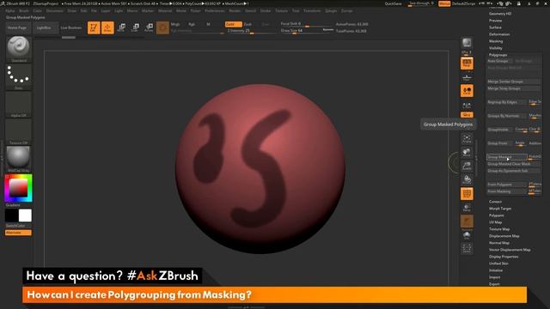This screenshot has width=550, height=309.
Task: Open the Alpha menu
Action: [10, 11]
